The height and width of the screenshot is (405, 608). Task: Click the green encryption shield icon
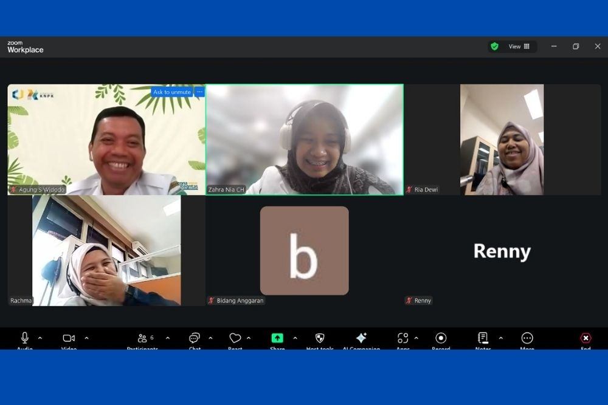(494, 46)
